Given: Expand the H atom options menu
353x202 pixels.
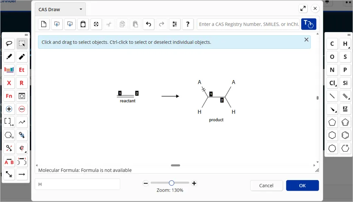Looking at the screenshot, I should (x=345, y=44).
